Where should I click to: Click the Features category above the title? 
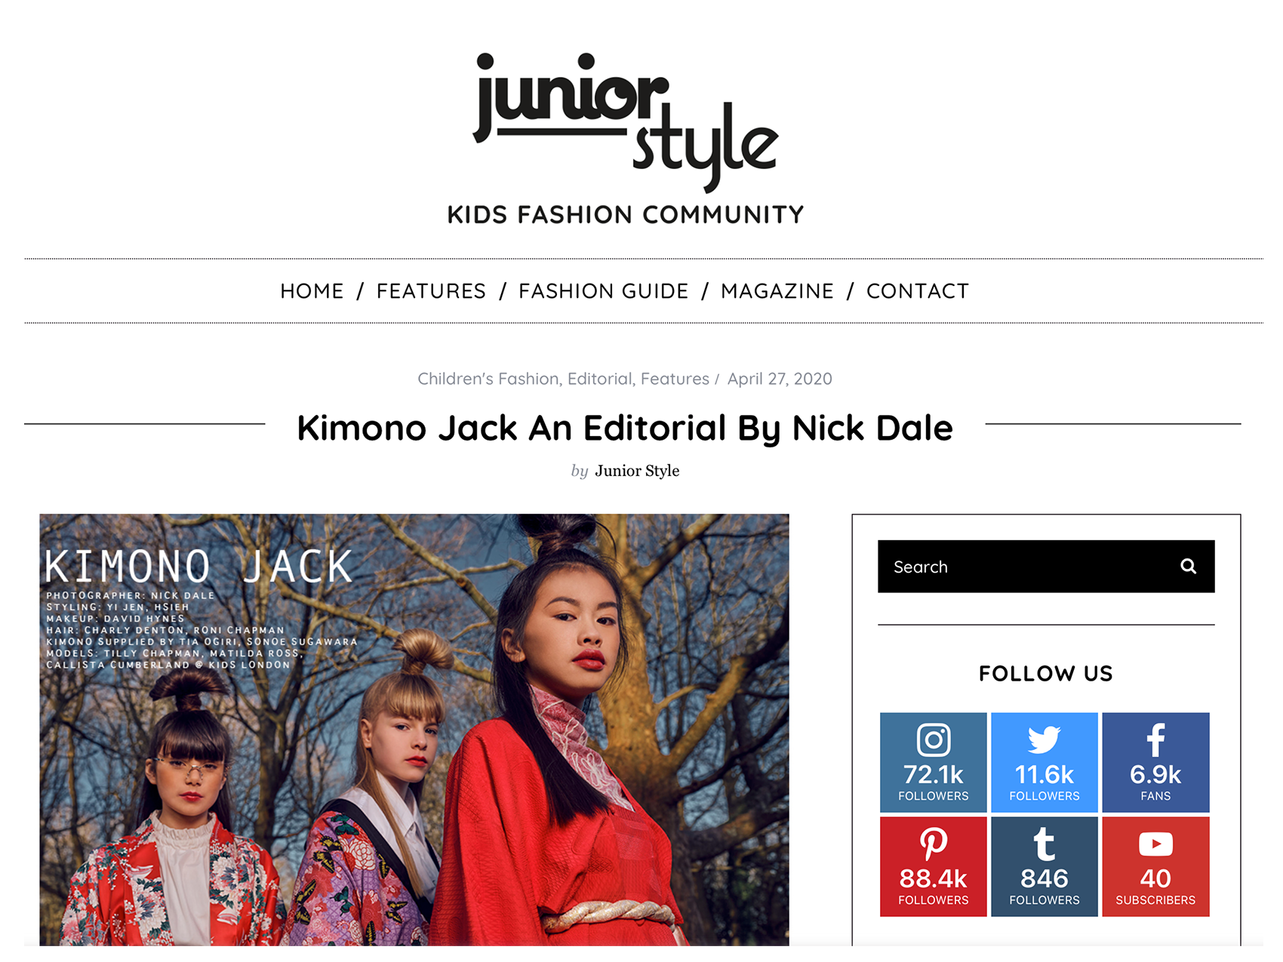(675, 379)
